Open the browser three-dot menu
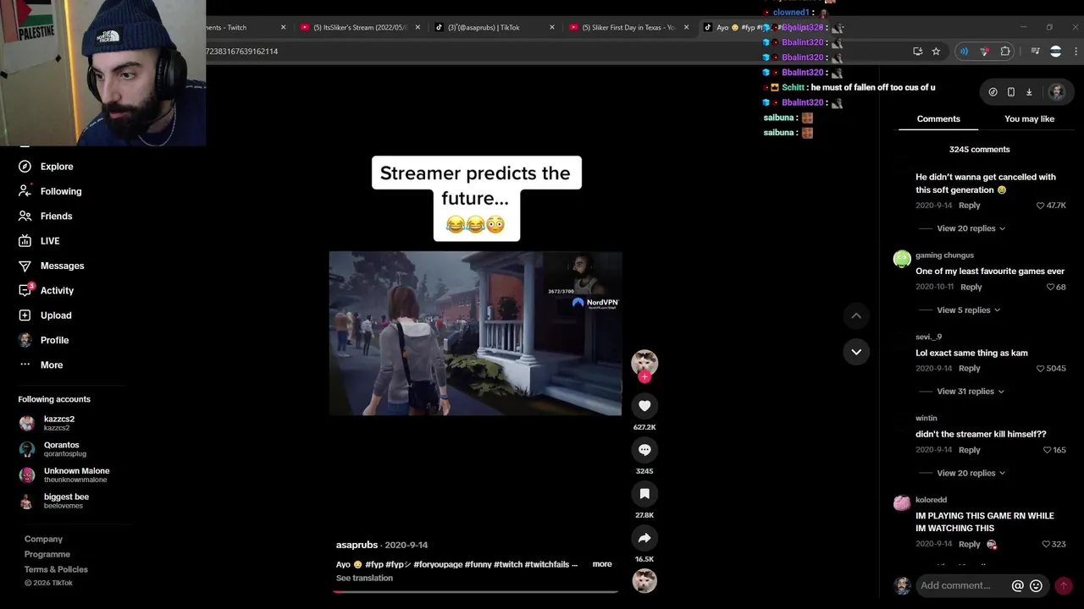This screenshot has width=1084, height=609. (x=1076, y=52)
